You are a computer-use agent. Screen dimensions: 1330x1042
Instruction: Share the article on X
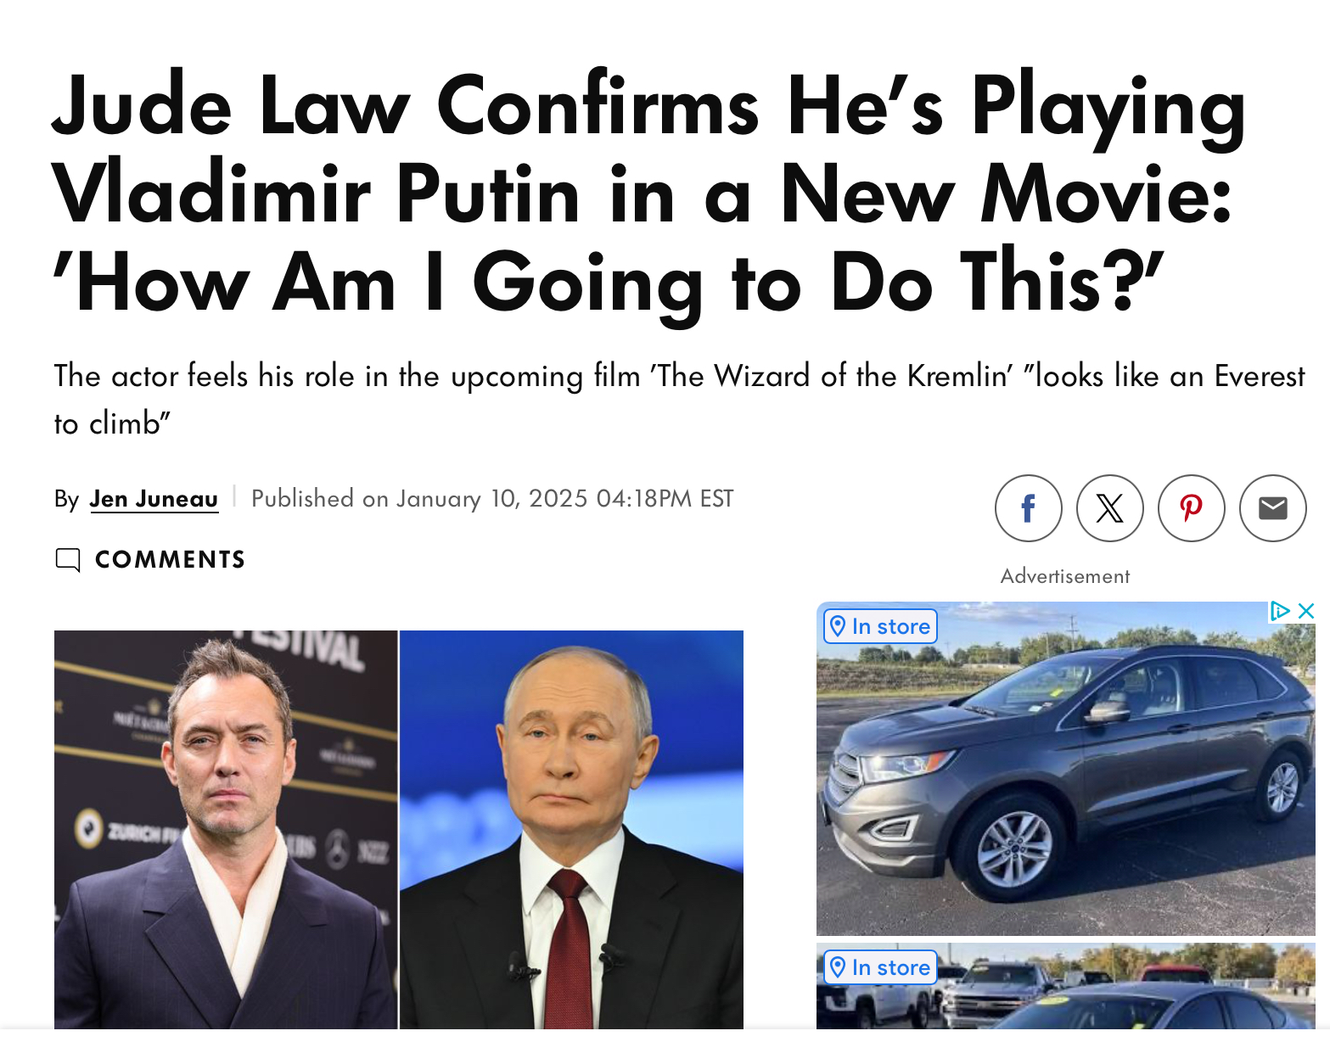(x=1109, y=508)
